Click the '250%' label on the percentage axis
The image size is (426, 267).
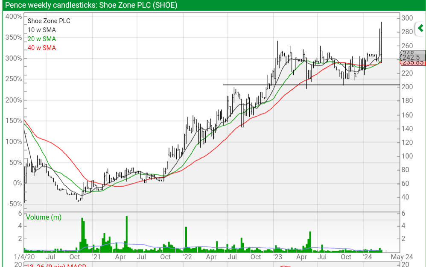14,79
